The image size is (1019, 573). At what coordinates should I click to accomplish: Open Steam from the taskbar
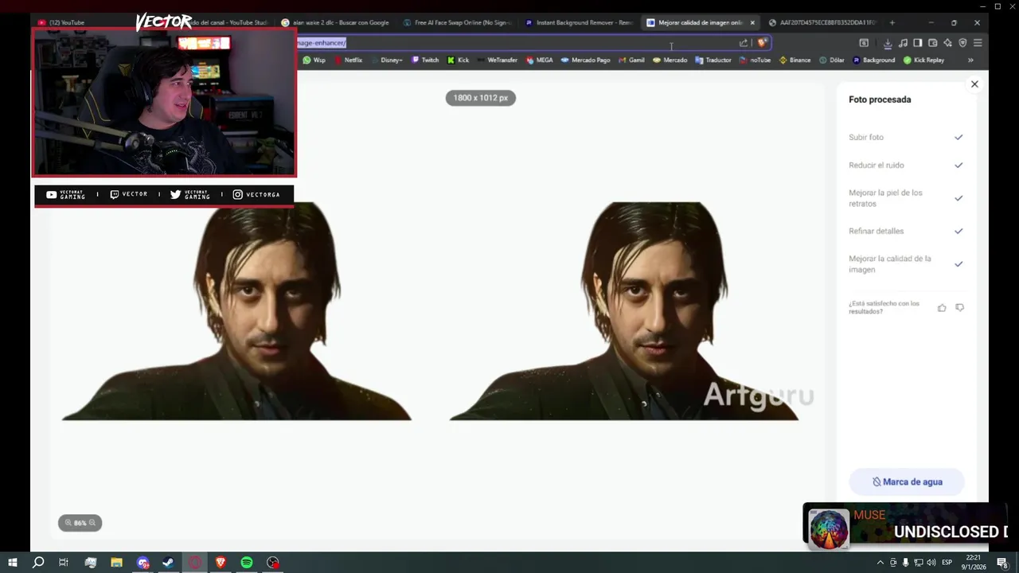(168, 563)
